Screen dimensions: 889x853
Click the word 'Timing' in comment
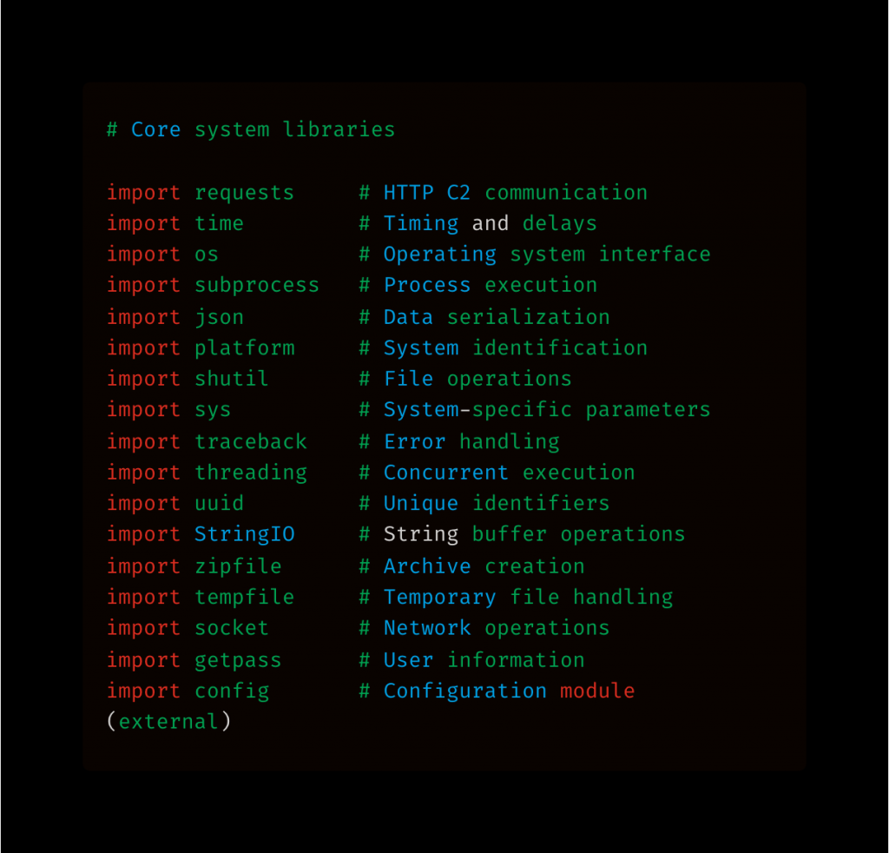pyautogui.click(x=421, y=224)
